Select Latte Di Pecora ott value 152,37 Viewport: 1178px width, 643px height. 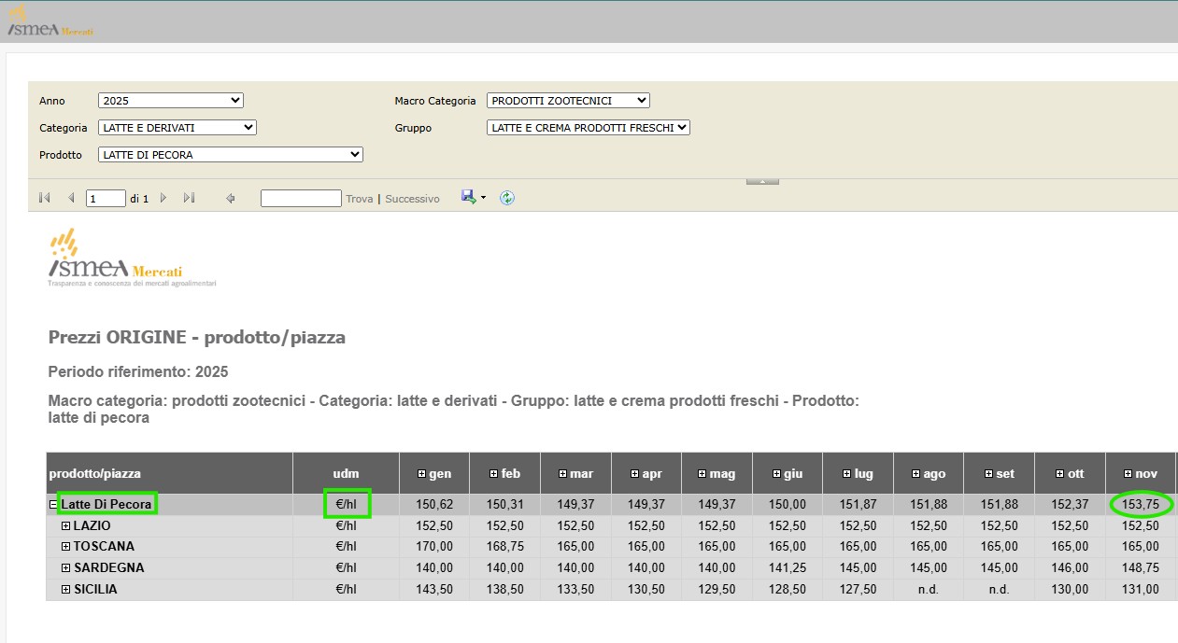pyautogui.click(x=1070, y=505)
